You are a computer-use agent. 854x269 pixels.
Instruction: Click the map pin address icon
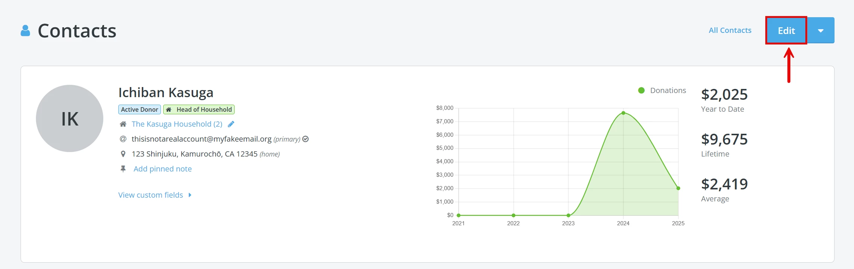tap(123, 154)
